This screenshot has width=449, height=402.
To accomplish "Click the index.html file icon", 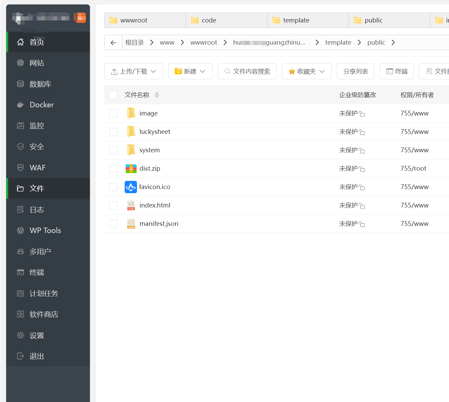I will (x=131, y=205).
